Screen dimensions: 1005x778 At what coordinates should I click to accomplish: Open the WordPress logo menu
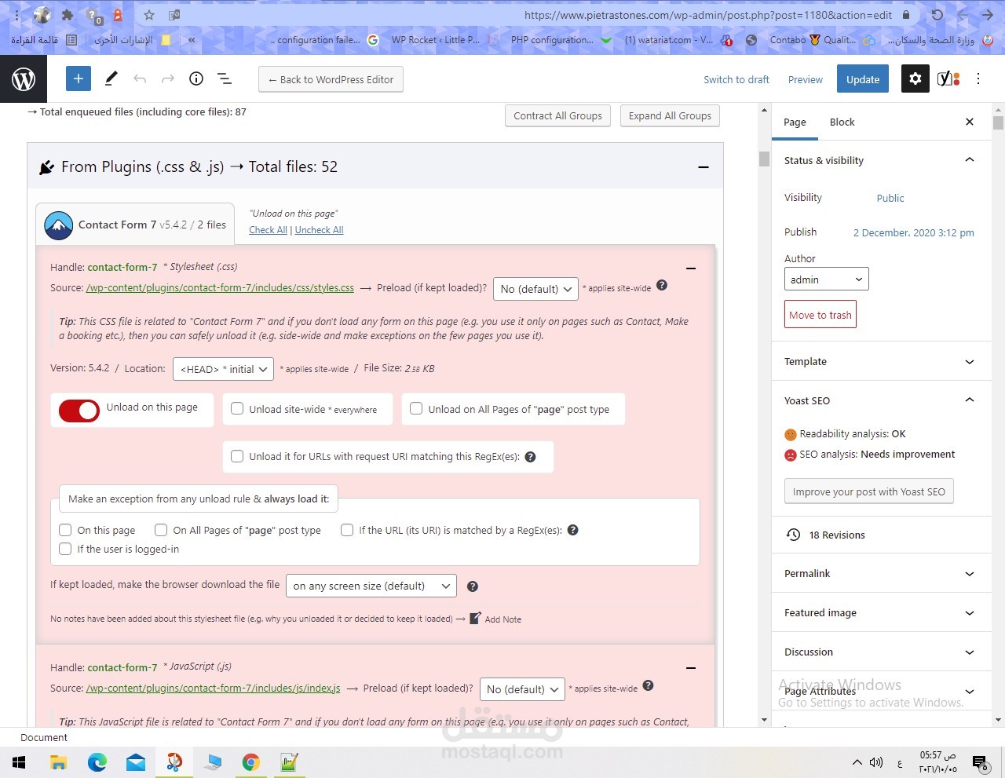tap(24, 79)
